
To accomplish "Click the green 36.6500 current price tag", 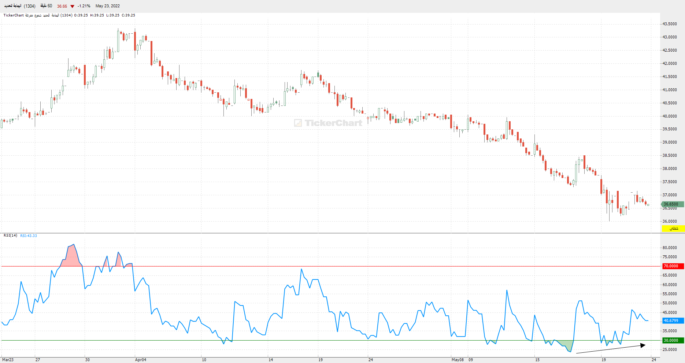I will pos(672,204).
